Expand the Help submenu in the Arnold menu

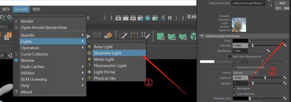[83, 86]
